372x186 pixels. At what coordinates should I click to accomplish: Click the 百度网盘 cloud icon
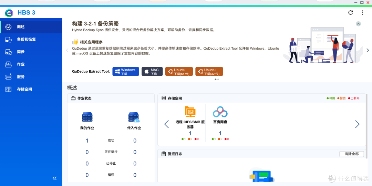[220, 112]
